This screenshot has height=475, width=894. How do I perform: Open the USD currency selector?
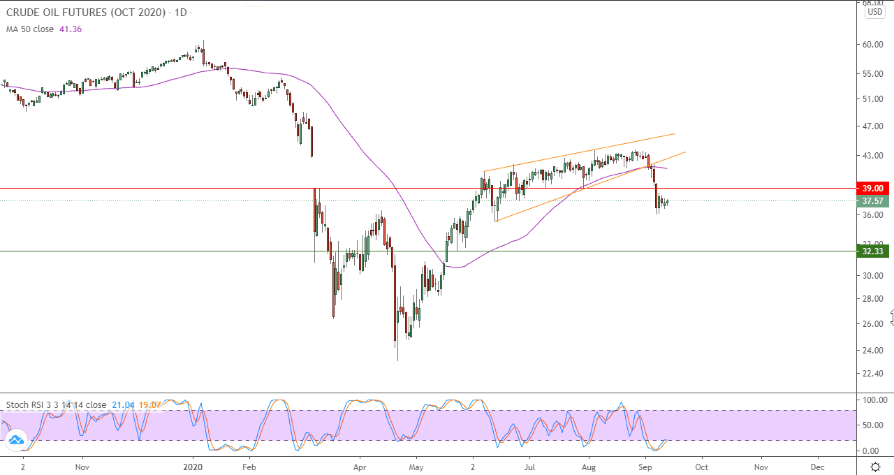[874, 12]
